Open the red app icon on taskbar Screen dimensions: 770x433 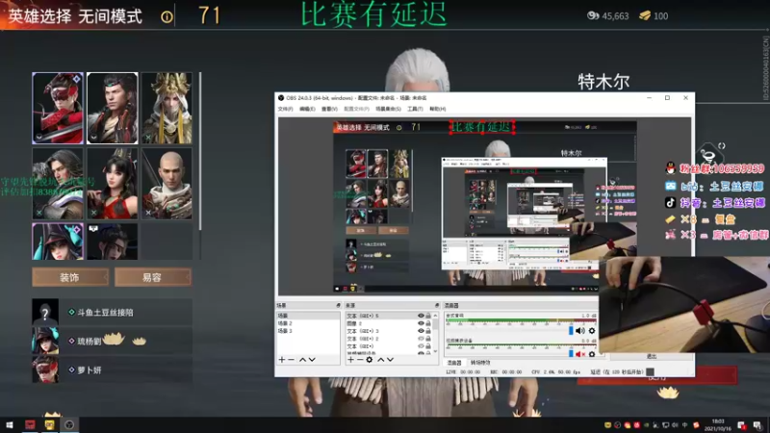(30, 424)
